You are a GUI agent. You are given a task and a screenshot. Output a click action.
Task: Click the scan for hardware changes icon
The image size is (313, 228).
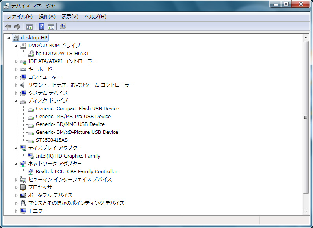tap(63, 26)
